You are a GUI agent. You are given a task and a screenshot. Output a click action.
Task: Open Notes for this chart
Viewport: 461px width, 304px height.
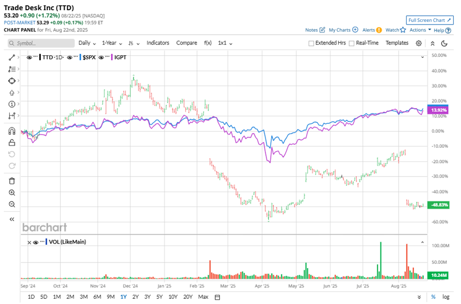coord(315,30)
